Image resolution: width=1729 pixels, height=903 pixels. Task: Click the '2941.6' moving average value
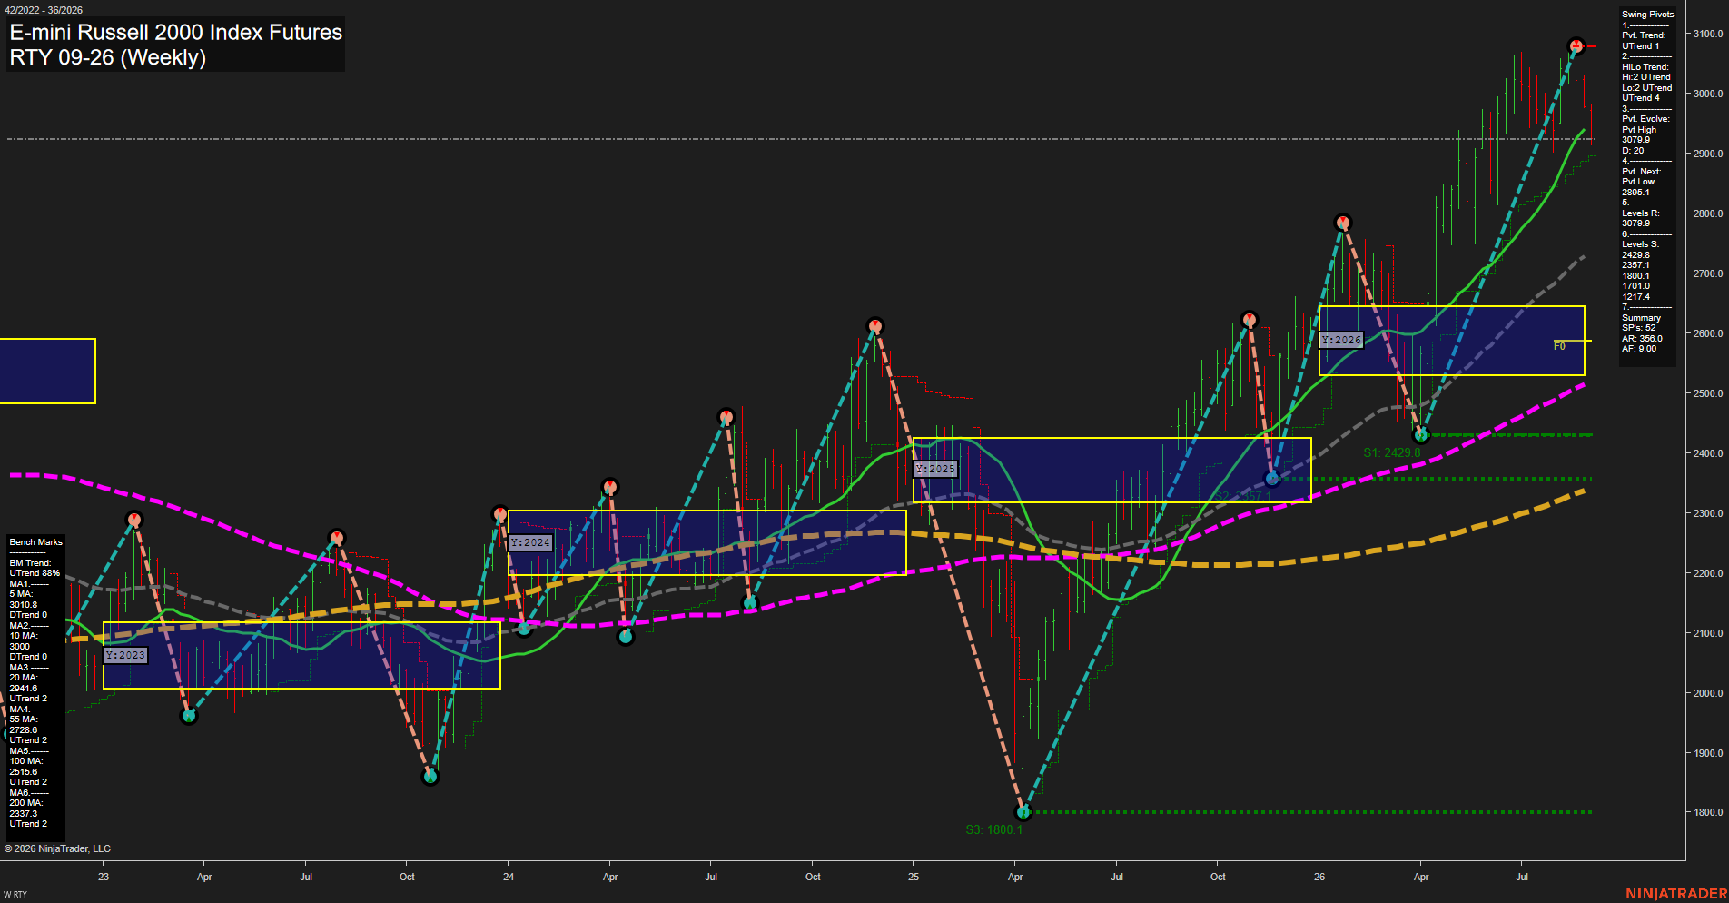(x=24, y=689)
